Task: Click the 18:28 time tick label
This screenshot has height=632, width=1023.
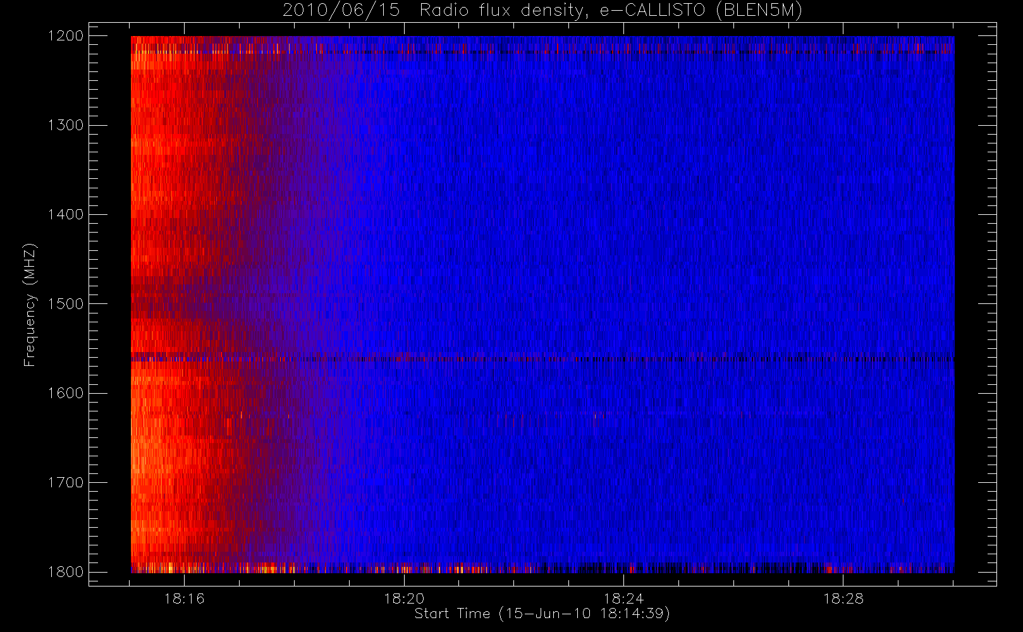Action: pyautogui.click(x=843, y=599)
